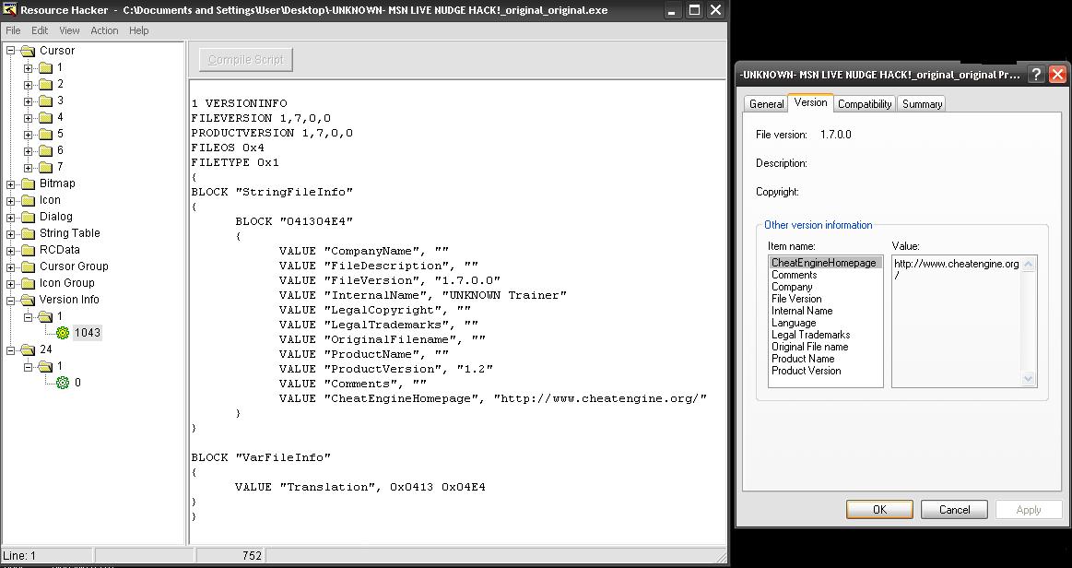Switch to the Compatibility tab

(865, 104)
